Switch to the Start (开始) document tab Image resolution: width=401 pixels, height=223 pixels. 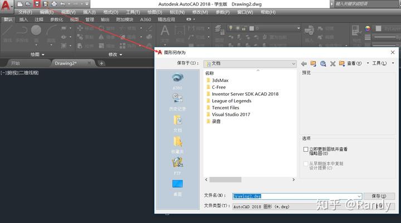pos(16,63)
